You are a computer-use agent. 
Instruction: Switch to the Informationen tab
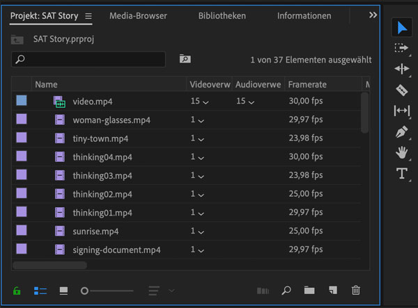304,16
